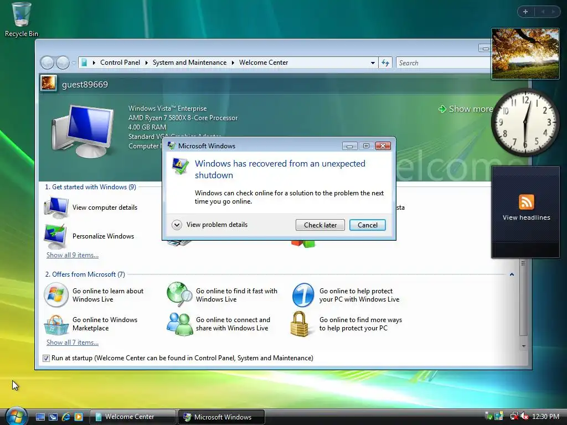Click the 4.00 GB RAM text
Screen dimensions: 567x425
click(x=147, y=127)
